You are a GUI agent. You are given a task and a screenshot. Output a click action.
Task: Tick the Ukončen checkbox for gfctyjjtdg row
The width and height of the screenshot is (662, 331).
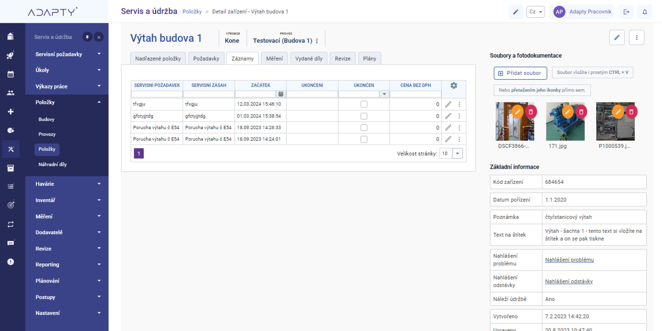pos(364,116)
